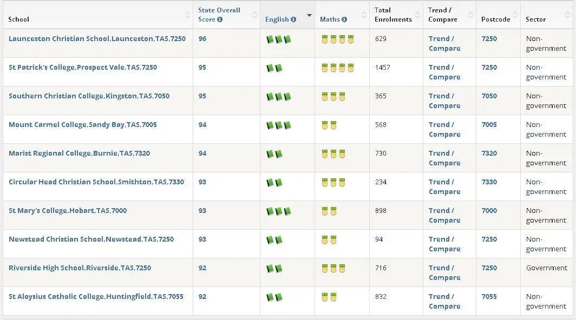Screen dimensions: 576x320
Task: Sort by the Trend / Compare column arrows
Action: point(470,15)
